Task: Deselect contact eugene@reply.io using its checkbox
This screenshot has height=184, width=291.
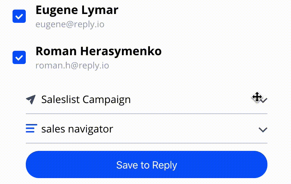Action: (x=19, y=16)
